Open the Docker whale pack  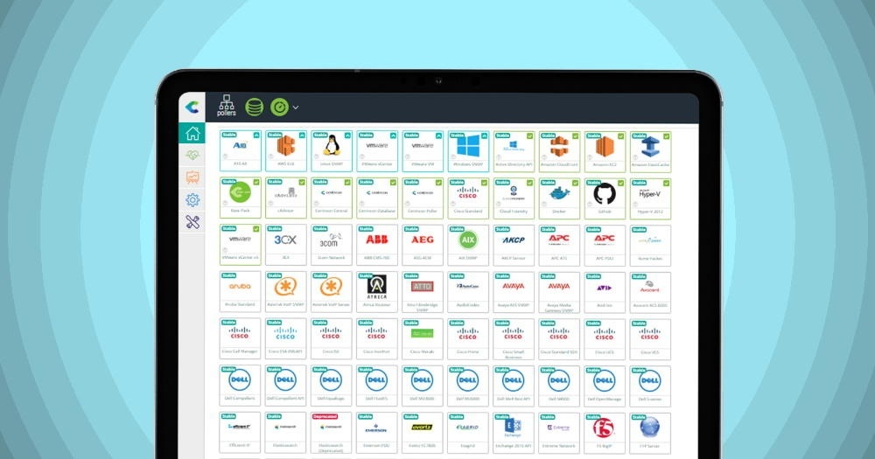pyautogui.click(x=559, y=198)
